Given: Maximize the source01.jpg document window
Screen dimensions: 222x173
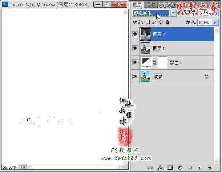Looking at the screenshot, I should pyautogui.click(x=107, y=5).
